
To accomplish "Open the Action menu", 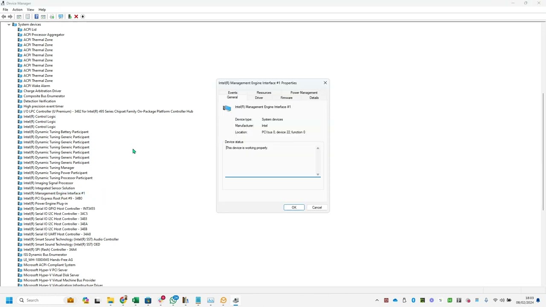I will tap(17, 9).
